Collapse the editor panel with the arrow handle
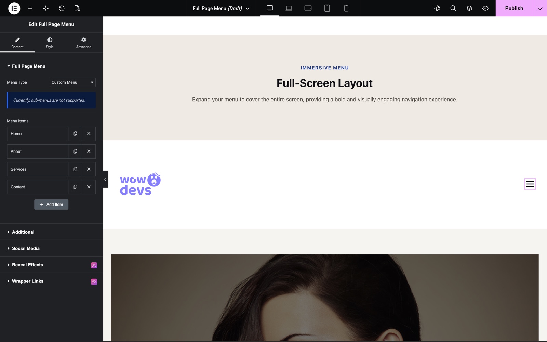The height and width of the screenshot is (342, 547). 105,179
